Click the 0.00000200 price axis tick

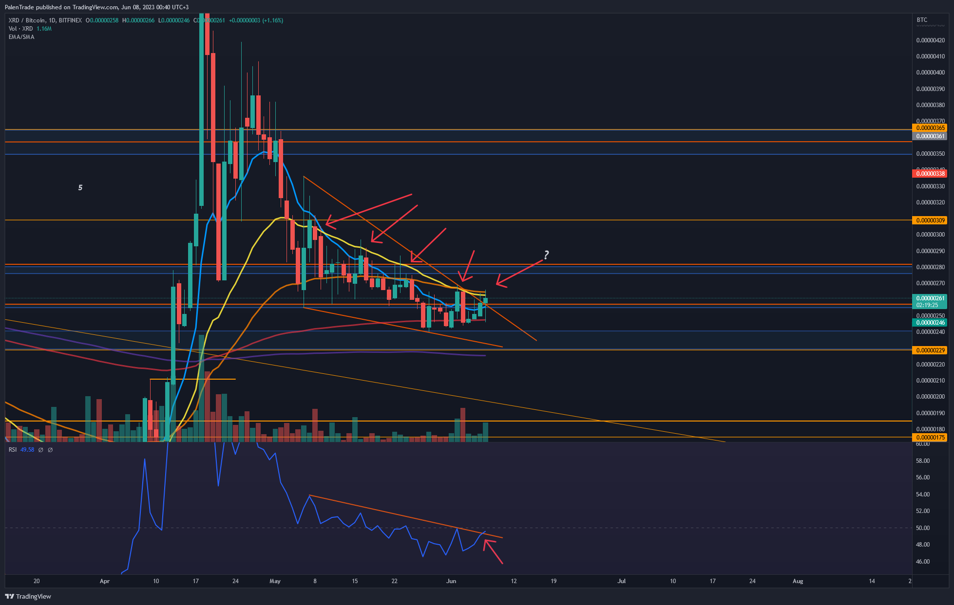tap(931, 397)
